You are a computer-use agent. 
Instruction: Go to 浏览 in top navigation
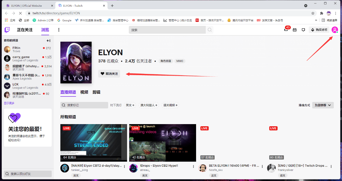point(45,30)
